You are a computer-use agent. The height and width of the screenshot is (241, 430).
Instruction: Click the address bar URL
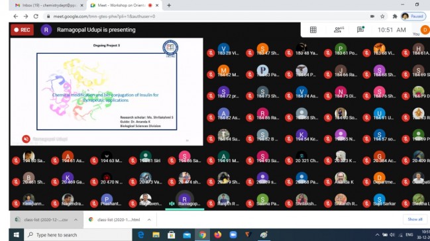[104, 17]
